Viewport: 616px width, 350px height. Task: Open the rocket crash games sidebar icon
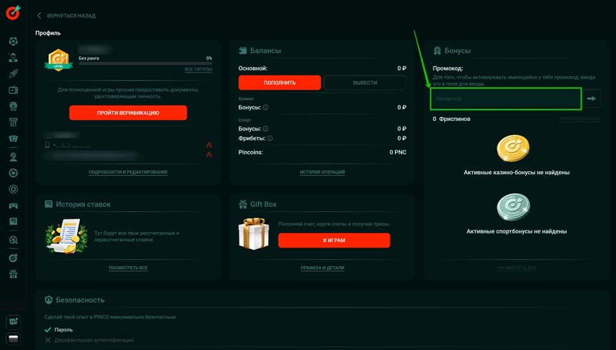click(13, 74)
